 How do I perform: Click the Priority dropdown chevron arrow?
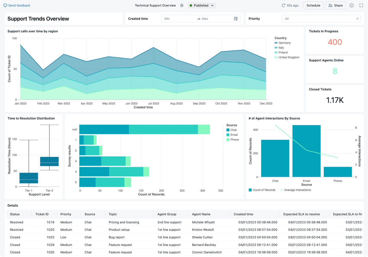tap(357, 19)
